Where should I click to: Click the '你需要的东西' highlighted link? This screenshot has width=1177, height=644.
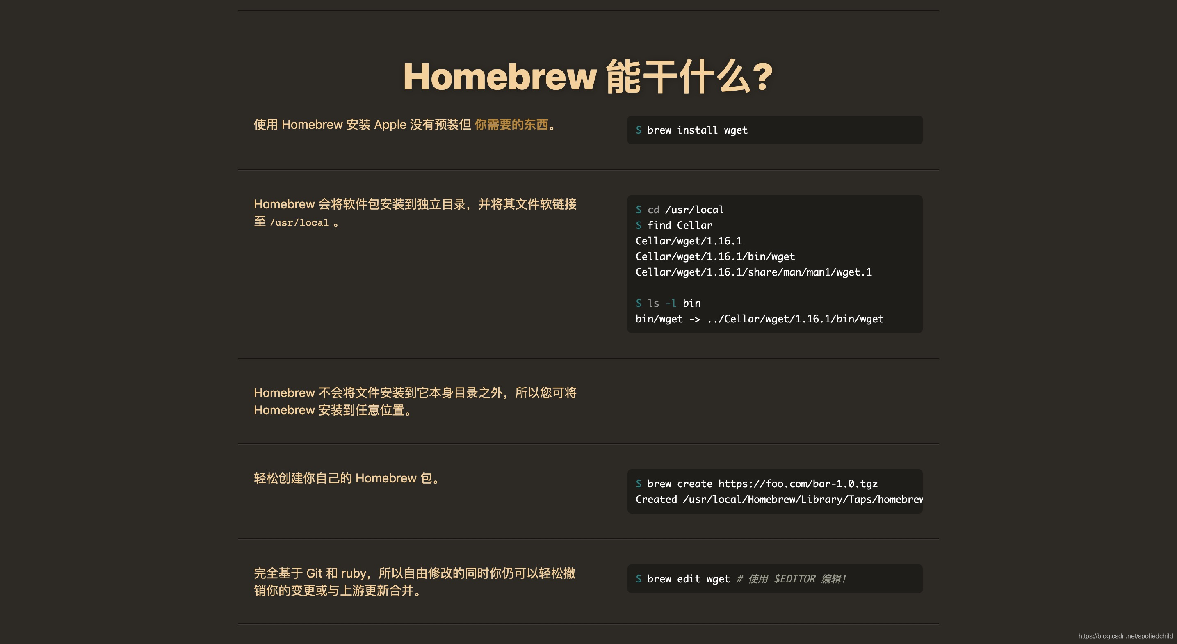[511, 124]
